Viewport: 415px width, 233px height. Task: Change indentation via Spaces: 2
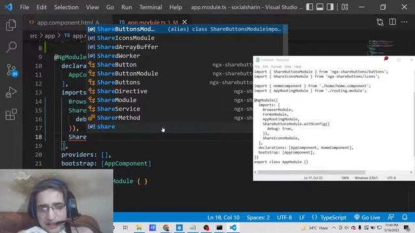(x=258, y=217)
